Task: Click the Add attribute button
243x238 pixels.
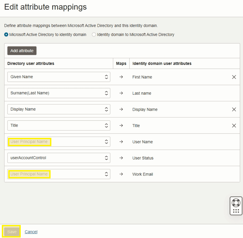Action: [22, 51]
